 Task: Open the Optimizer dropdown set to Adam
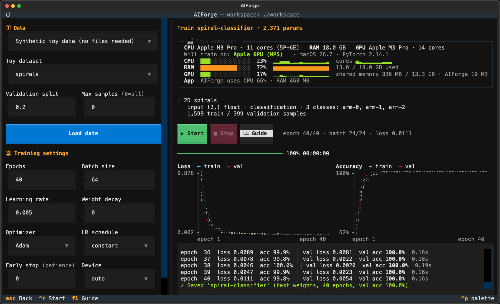pos(42,246)
